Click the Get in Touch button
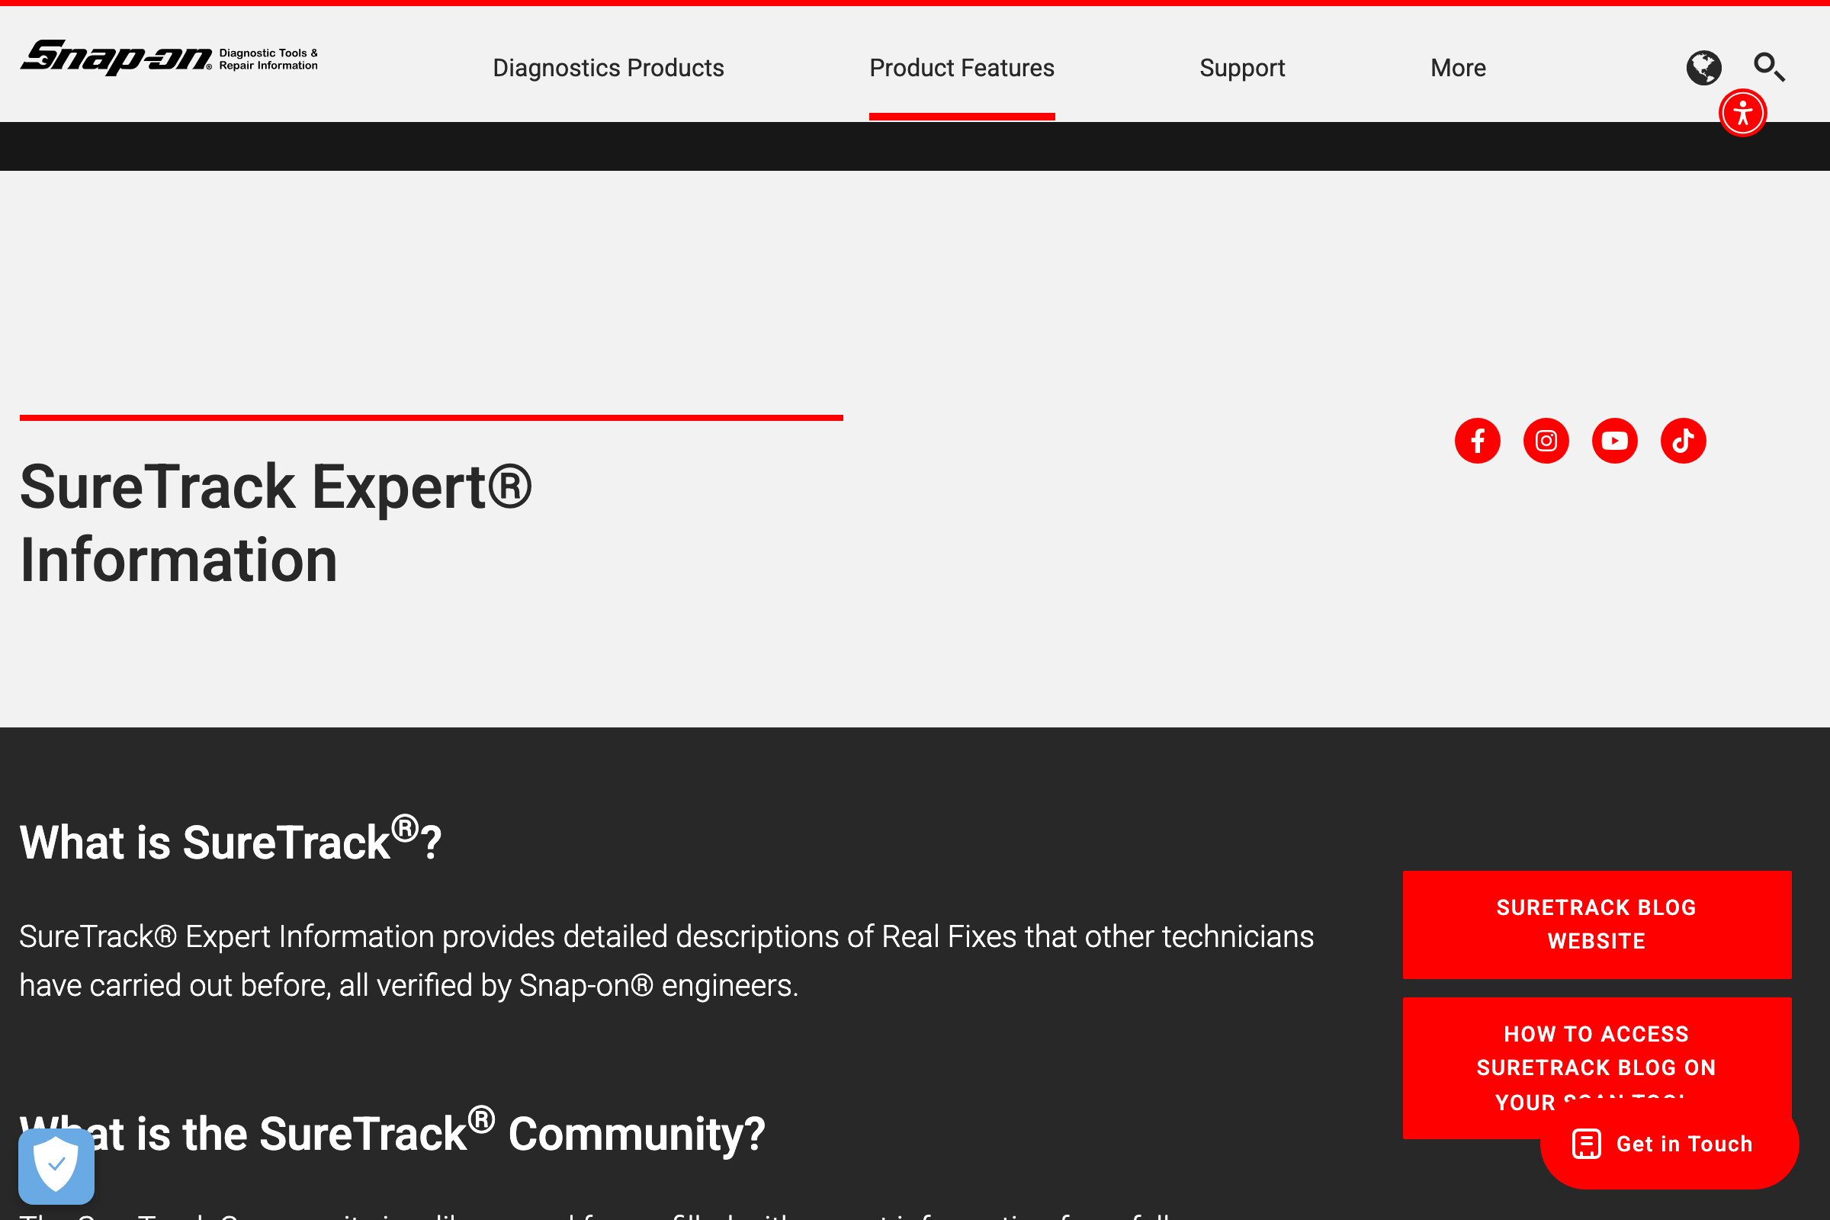This screenshot has width=1830, height=1220. (x=1669, y=1144)
